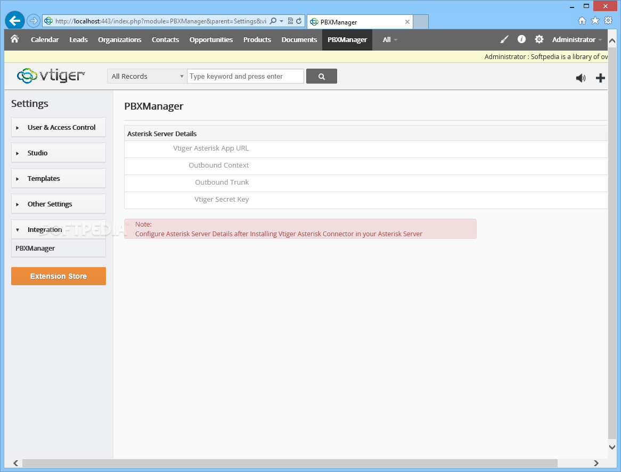The image size is (621, 472).
Task: Expand the Studio settings section
Action: 59,153
